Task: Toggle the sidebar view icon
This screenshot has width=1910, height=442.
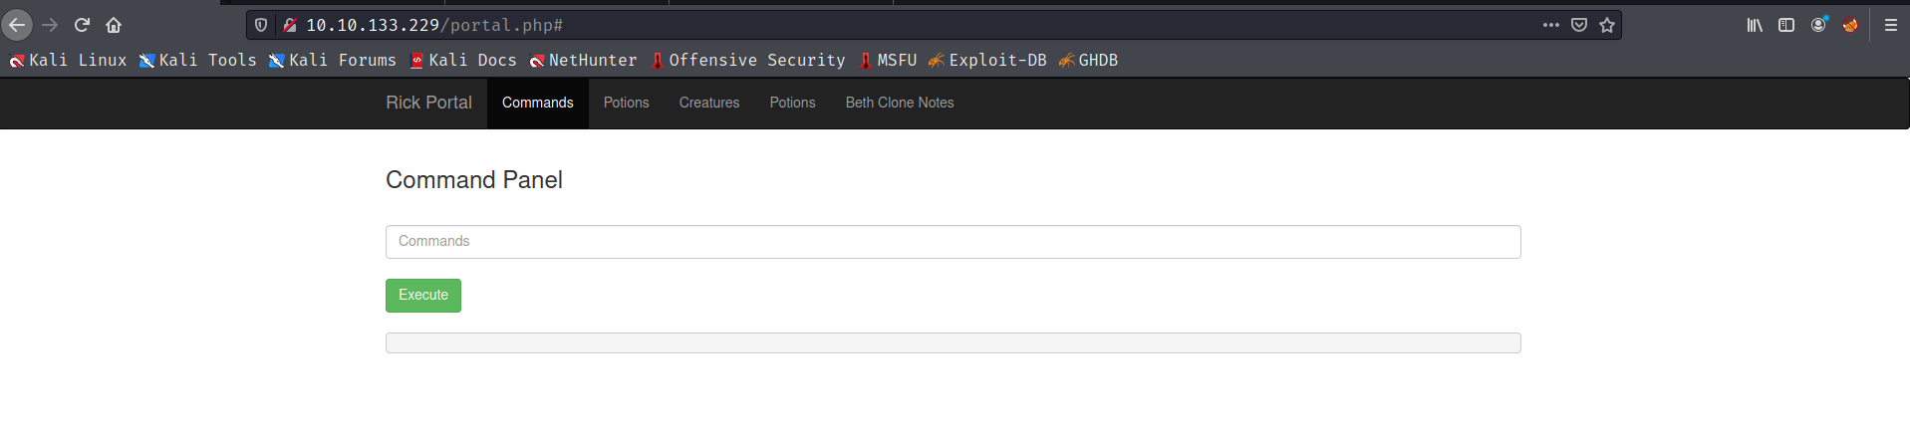Action: [1786, 25]
